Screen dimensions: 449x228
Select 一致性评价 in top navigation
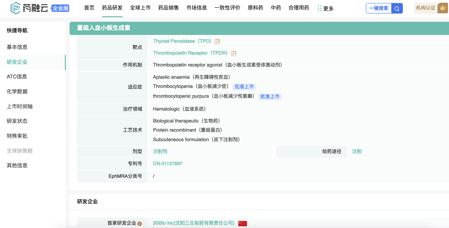point(227,8)
